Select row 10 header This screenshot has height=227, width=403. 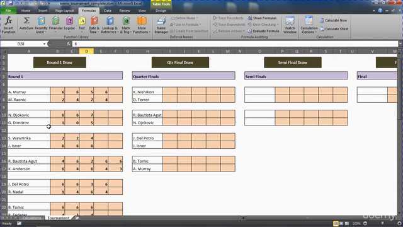coord(4,115)
